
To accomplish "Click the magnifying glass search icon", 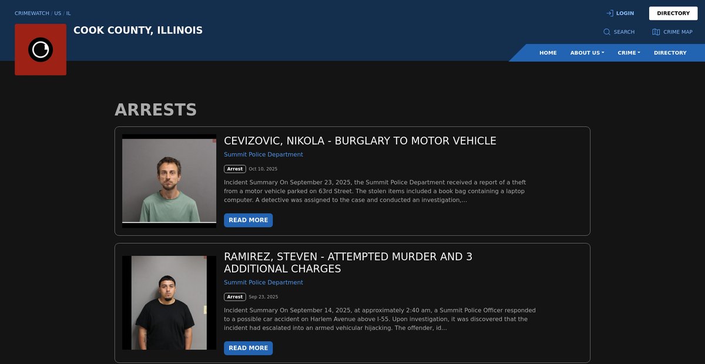I will click(x=607, y=32).
